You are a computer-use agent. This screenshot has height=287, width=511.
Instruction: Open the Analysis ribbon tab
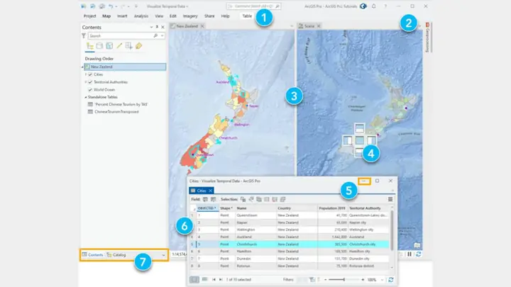(141, 16)
